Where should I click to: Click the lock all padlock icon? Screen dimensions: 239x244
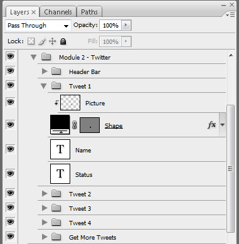[63, 41]
